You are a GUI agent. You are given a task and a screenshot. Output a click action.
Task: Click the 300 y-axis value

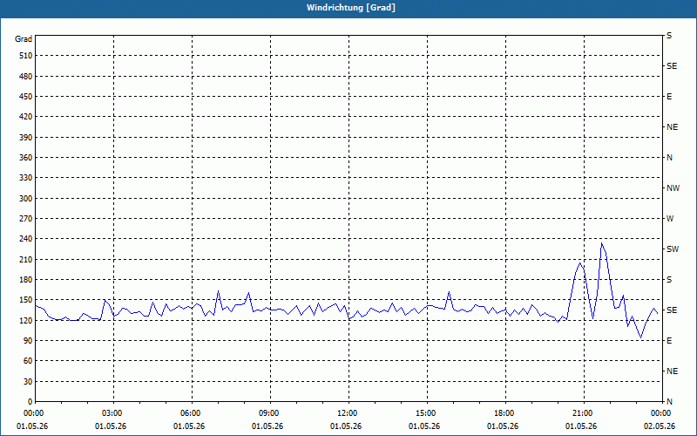(x=26, y=199)
